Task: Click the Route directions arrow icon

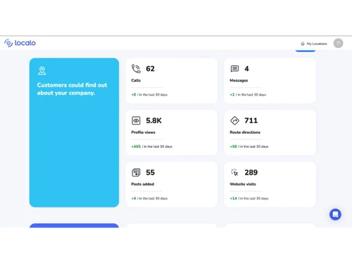Action: (234, 120)
